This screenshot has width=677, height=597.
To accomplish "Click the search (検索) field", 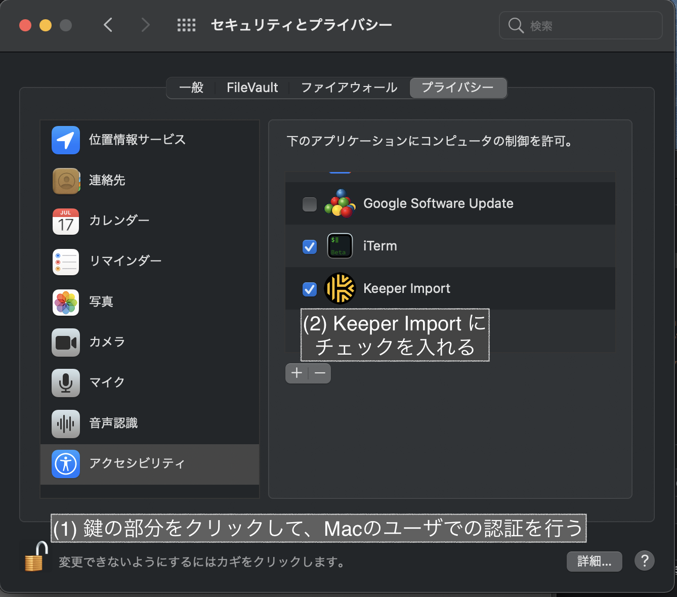I will (x=587, y=26).
